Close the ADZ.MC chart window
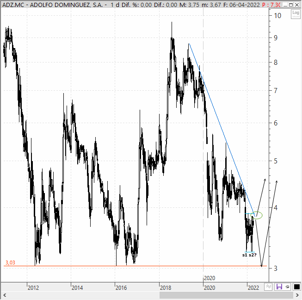The image size is (302, 300). [x=297, y=5]
